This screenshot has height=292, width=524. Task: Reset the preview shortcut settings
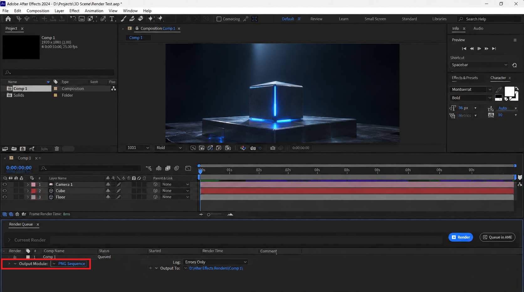514,65
